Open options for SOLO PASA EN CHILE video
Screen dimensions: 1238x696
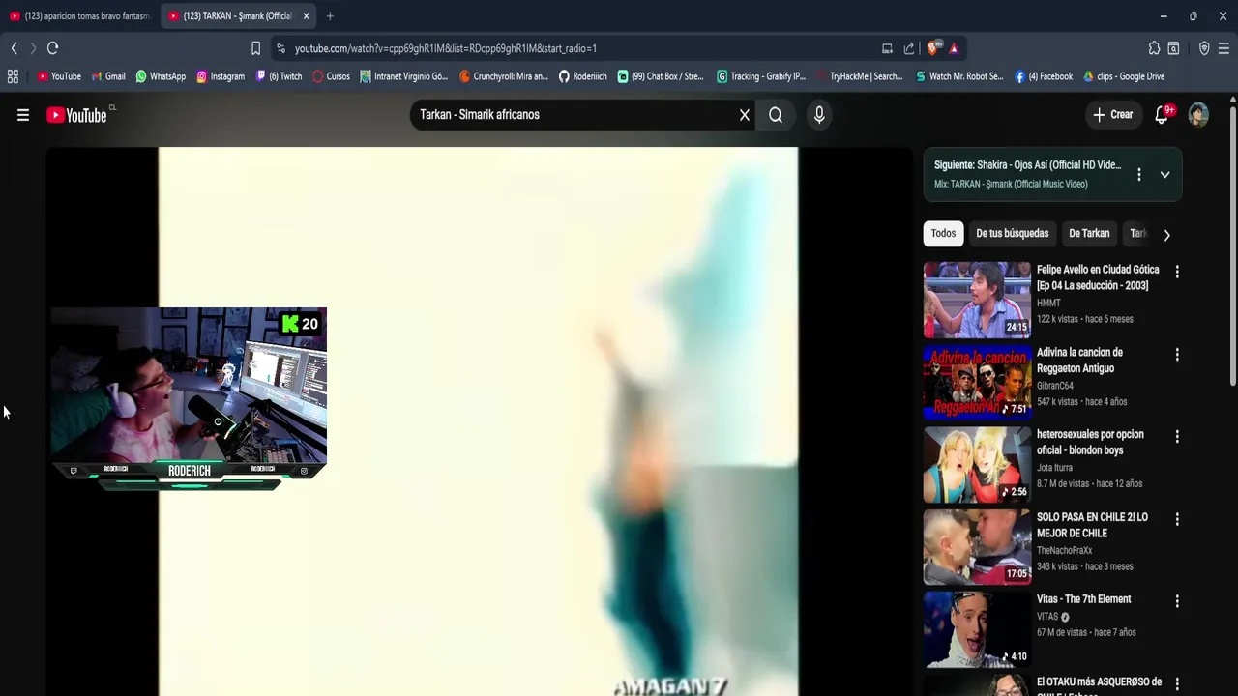click(1177, 519)
